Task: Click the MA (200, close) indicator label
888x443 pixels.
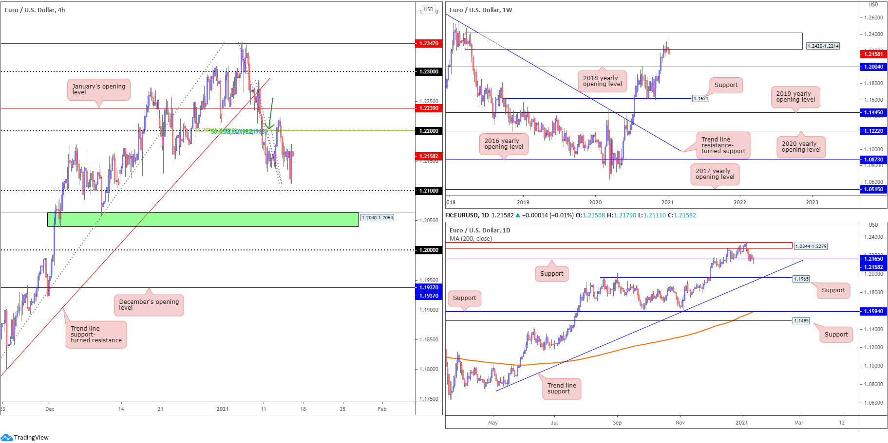Action: click(x=471, y=239)
